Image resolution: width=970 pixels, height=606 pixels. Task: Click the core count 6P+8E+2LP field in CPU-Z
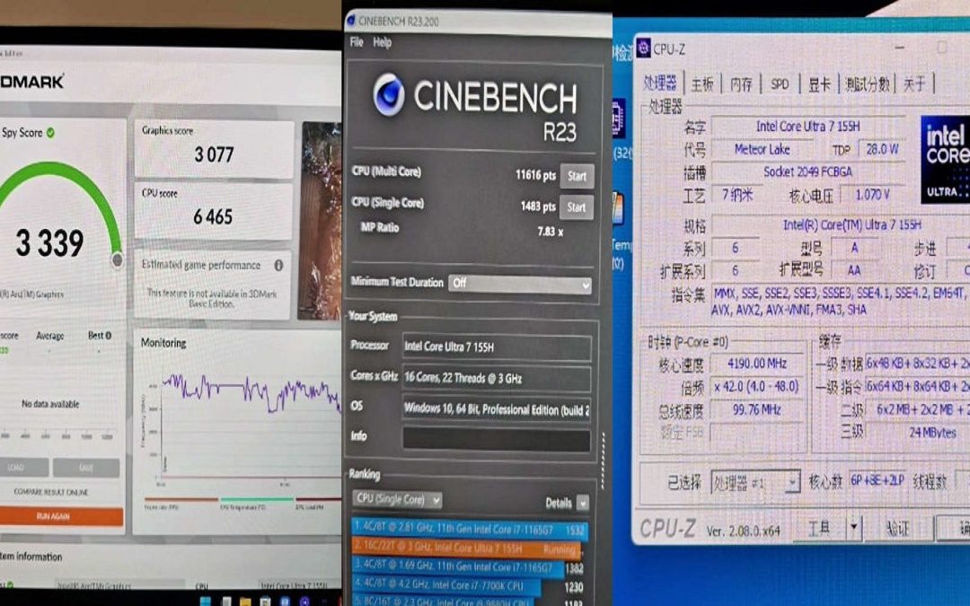[877, 480]
